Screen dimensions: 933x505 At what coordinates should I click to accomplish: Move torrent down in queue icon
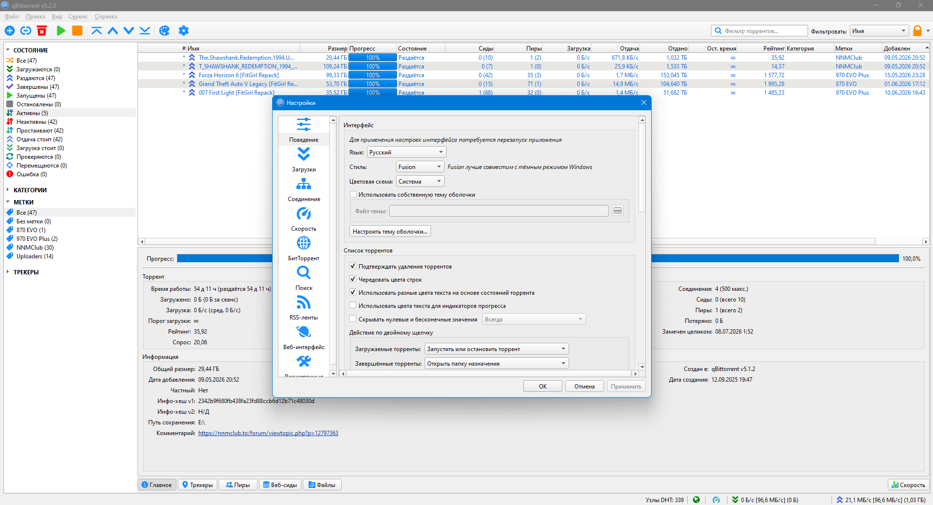click(129, 31)
